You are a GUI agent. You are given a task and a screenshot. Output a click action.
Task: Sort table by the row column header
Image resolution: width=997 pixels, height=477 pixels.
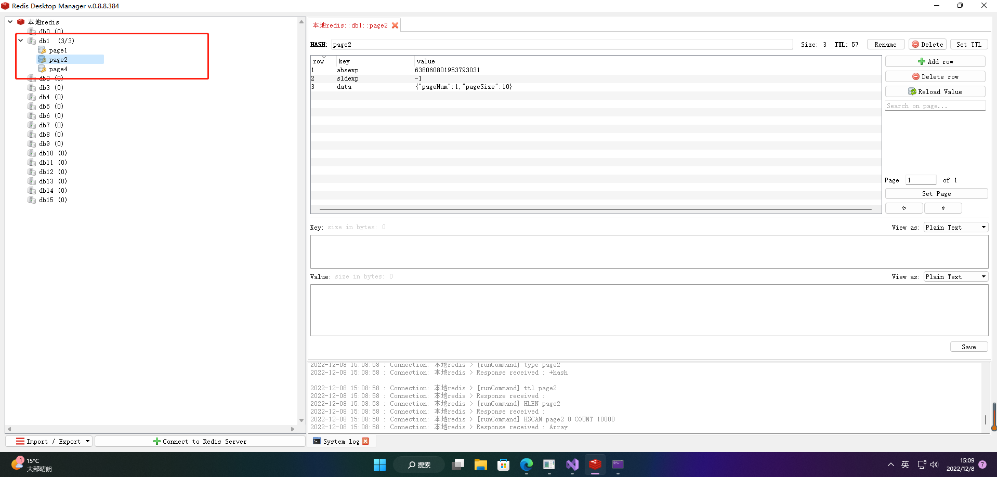[x=323, y=61]
